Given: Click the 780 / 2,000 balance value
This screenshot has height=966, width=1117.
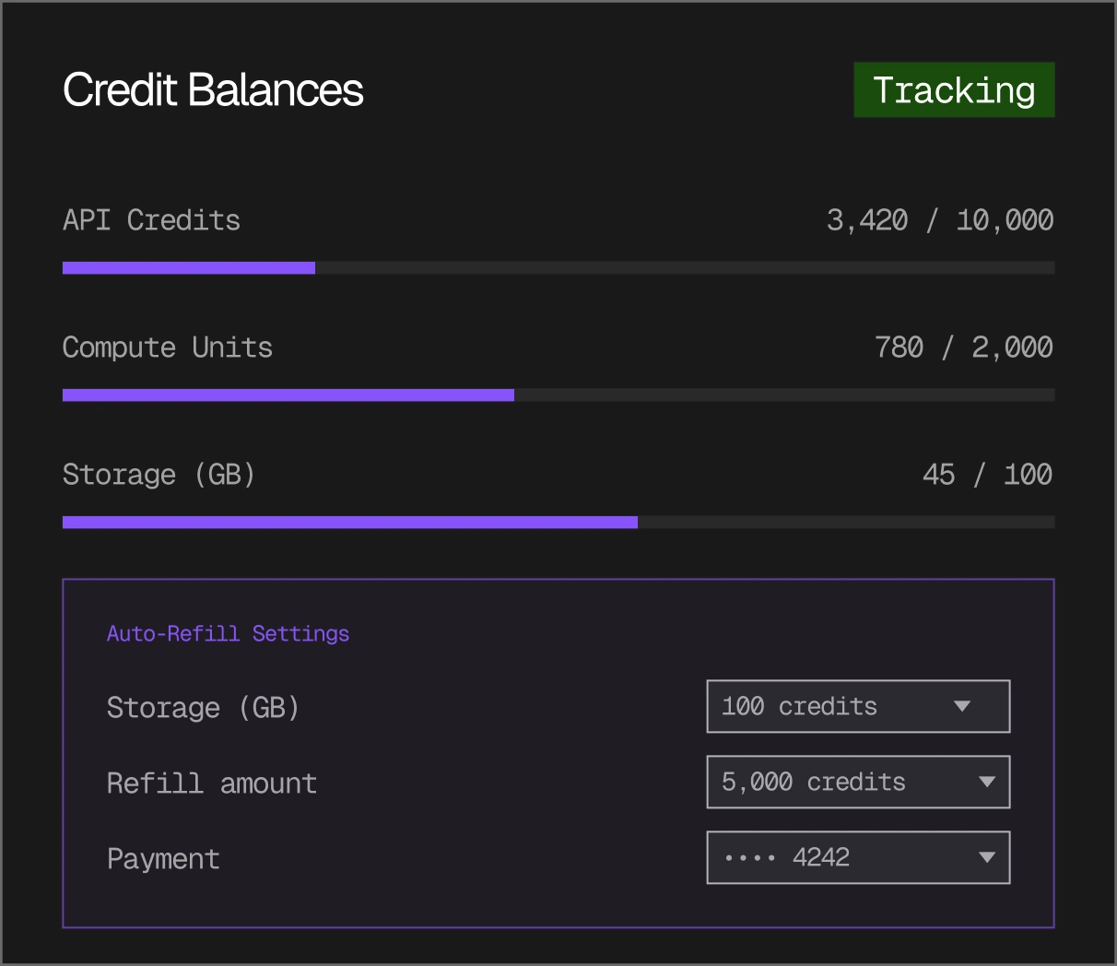Looking at the screenshot, I should [x=964, y=348].
